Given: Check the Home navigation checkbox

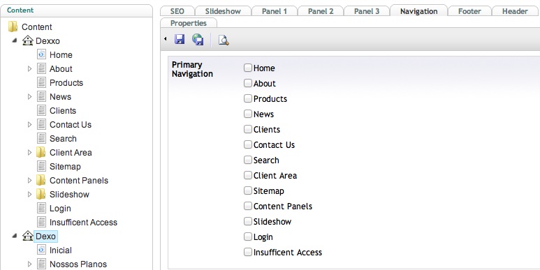Looking at the screenshot, I should 248,68.
